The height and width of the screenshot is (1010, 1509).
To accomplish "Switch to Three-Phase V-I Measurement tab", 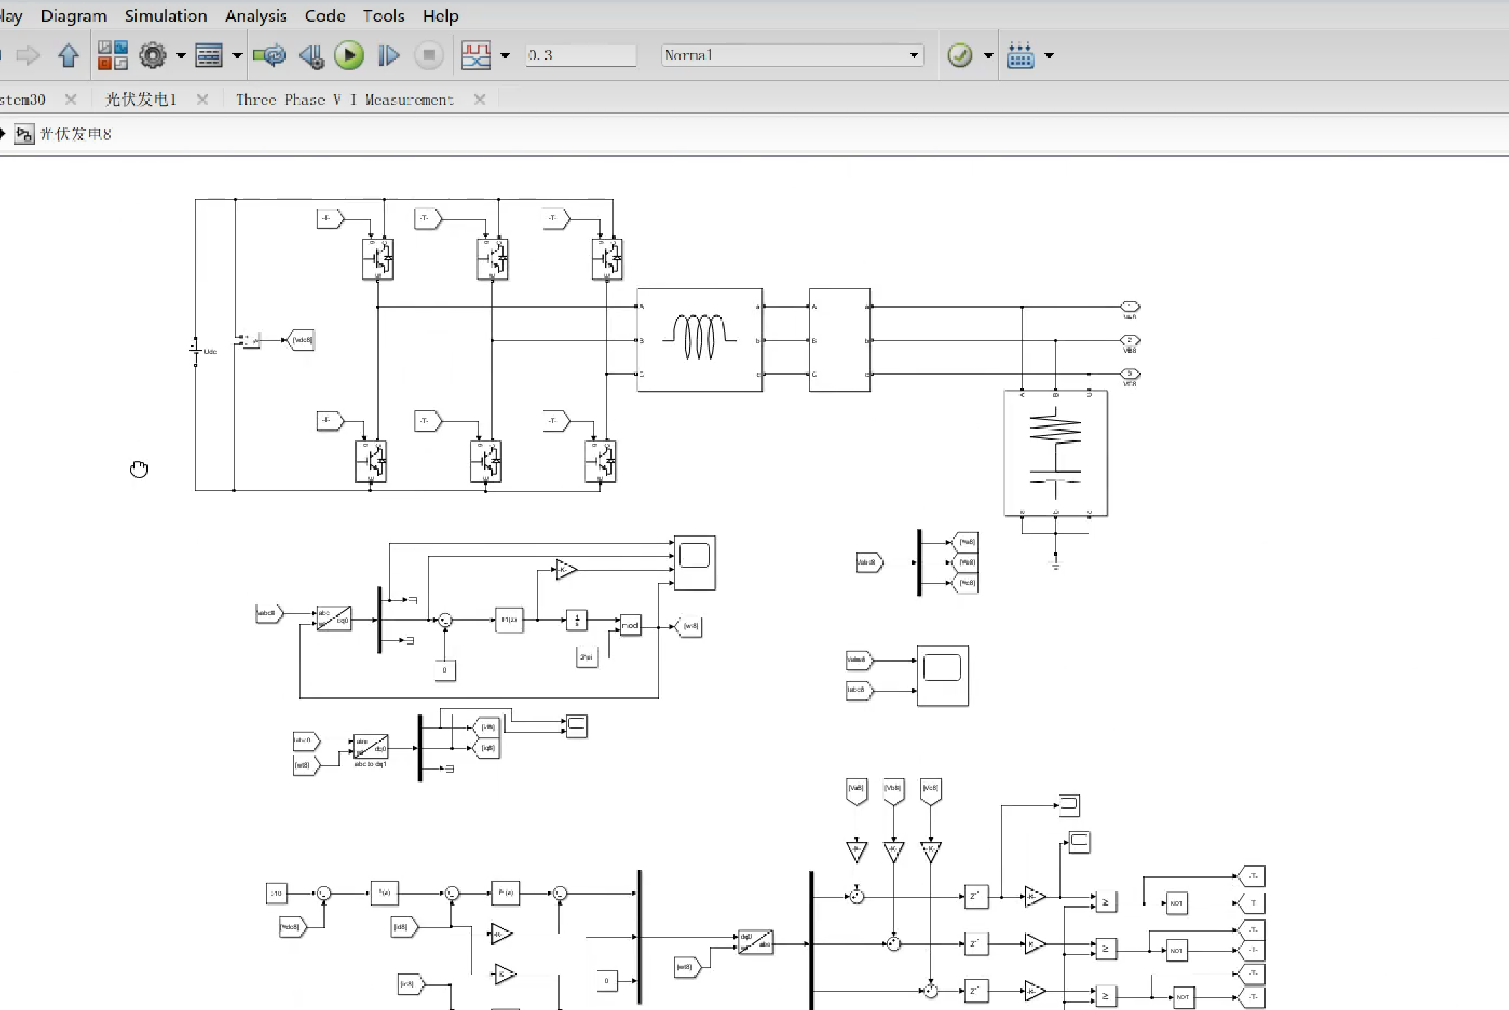I will (345, 100).
